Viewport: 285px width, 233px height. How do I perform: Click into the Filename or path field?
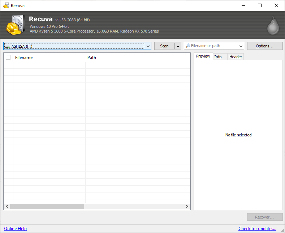click(x=214, y=46)
